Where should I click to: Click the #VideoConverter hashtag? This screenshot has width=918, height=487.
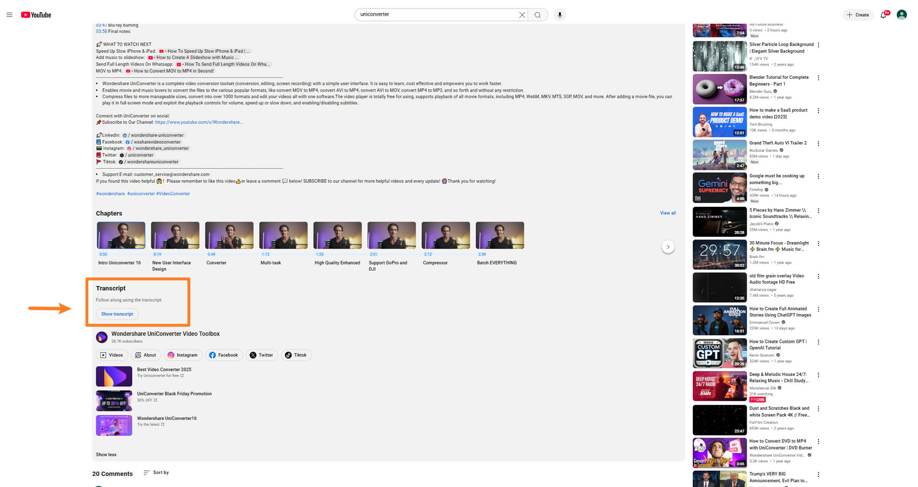point(173,194)
